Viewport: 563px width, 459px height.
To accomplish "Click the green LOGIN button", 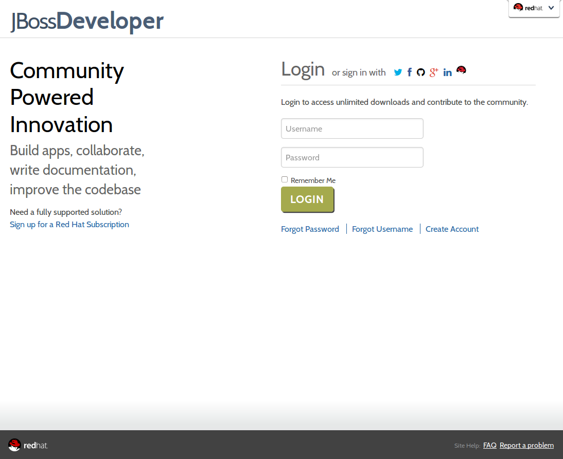I will [307, 199].
